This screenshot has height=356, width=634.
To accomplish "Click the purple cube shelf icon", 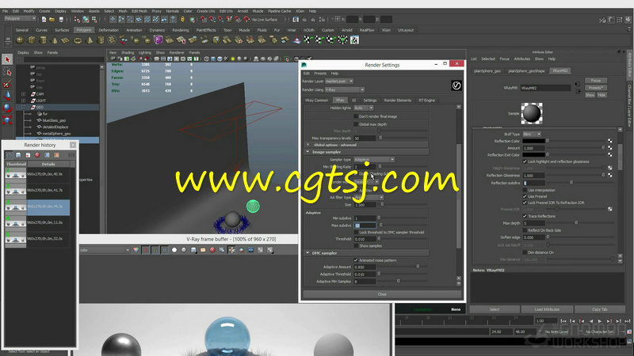I will (x=158, y=40).
